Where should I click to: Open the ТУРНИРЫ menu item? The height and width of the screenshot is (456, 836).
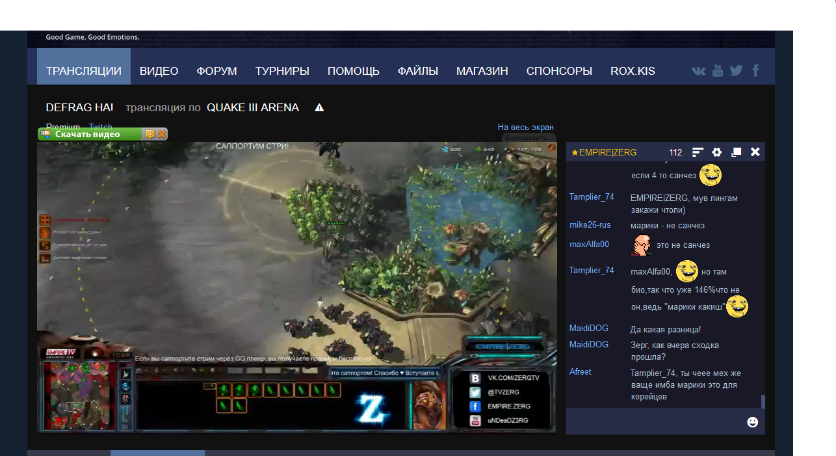(x=282, y=71)
